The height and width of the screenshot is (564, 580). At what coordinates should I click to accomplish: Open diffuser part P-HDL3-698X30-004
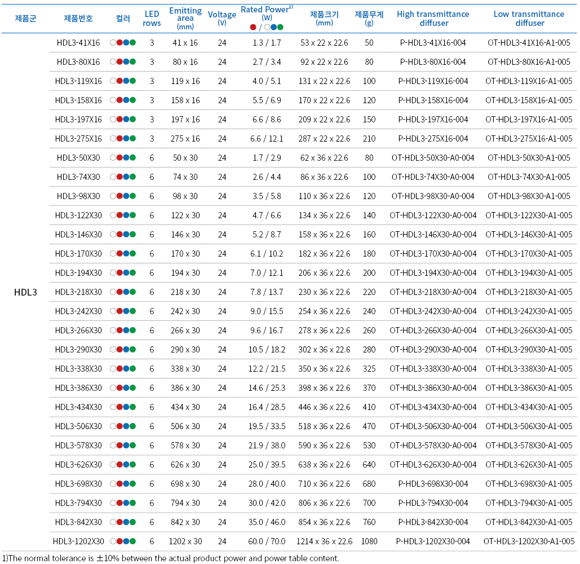433,484
